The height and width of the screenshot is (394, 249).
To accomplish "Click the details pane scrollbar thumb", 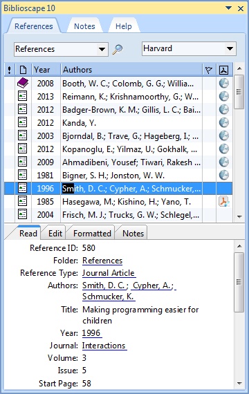I will point(239,282).
